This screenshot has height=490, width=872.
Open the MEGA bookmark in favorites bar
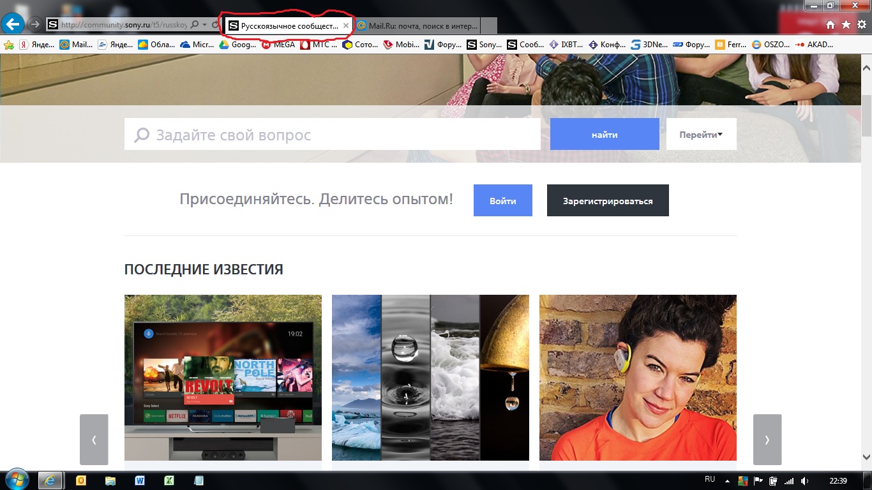point(278,45)
